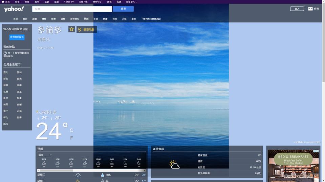Click the right arrow of the hourly forecast scrollbar
This screenshot has height=182, width=325.
coord(145,171)
